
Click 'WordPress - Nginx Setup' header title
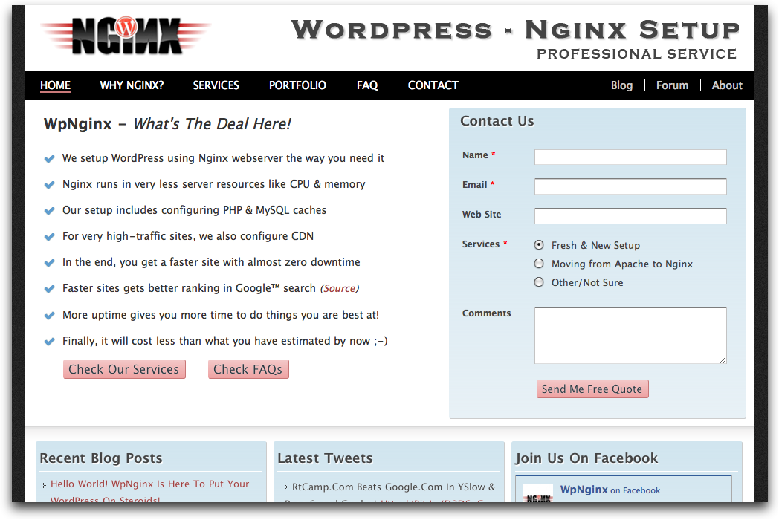tap(515, 30)
